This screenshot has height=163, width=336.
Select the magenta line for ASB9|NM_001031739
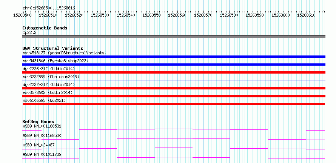coord(174,158)
